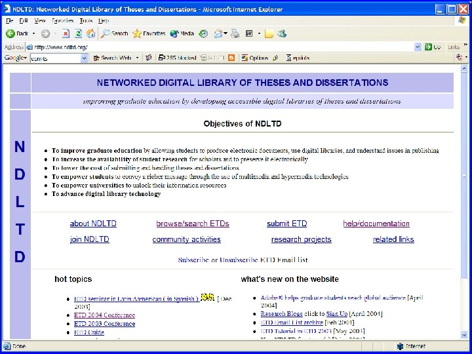Click the Windows flag logo at top right
This screenshot has height=354, width=472.
point(462,20)
